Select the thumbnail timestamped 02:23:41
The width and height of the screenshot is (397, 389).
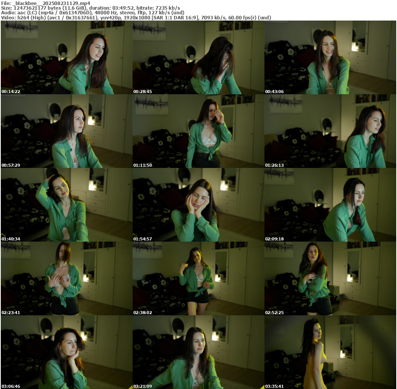[x=67, y=278]
